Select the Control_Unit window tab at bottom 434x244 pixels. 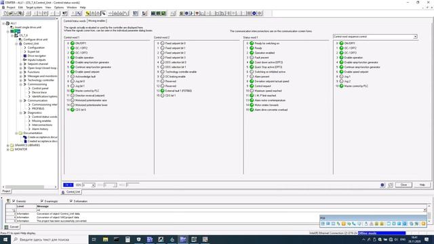[x=71, y=192]
